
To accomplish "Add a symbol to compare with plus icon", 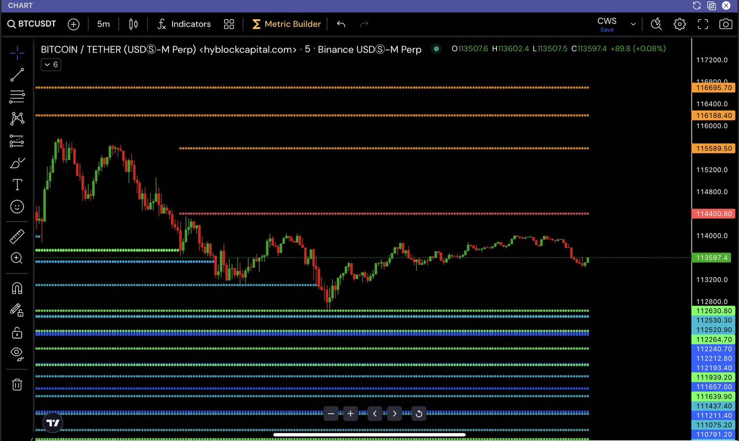I will click(x=74, y=24).
